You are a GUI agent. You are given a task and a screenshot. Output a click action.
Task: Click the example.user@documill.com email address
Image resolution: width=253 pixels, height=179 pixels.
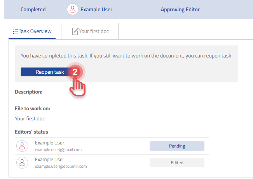61,166
